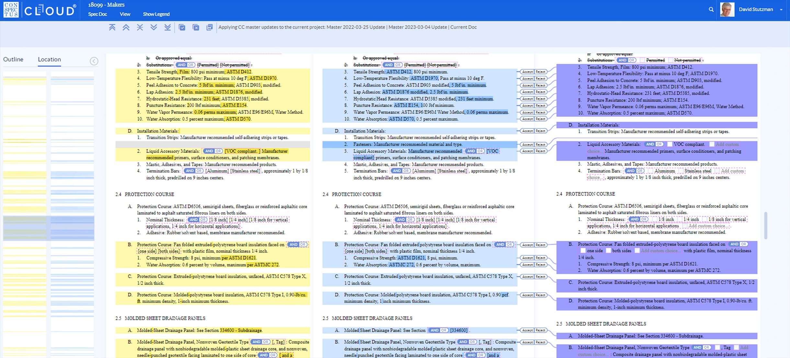The image size is (790, 358).
Task: Open the View menu
Action: click(x=124, y=14)
